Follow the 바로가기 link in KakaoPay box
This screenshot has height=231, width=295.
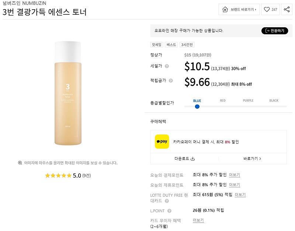click(x=252, y=158)
